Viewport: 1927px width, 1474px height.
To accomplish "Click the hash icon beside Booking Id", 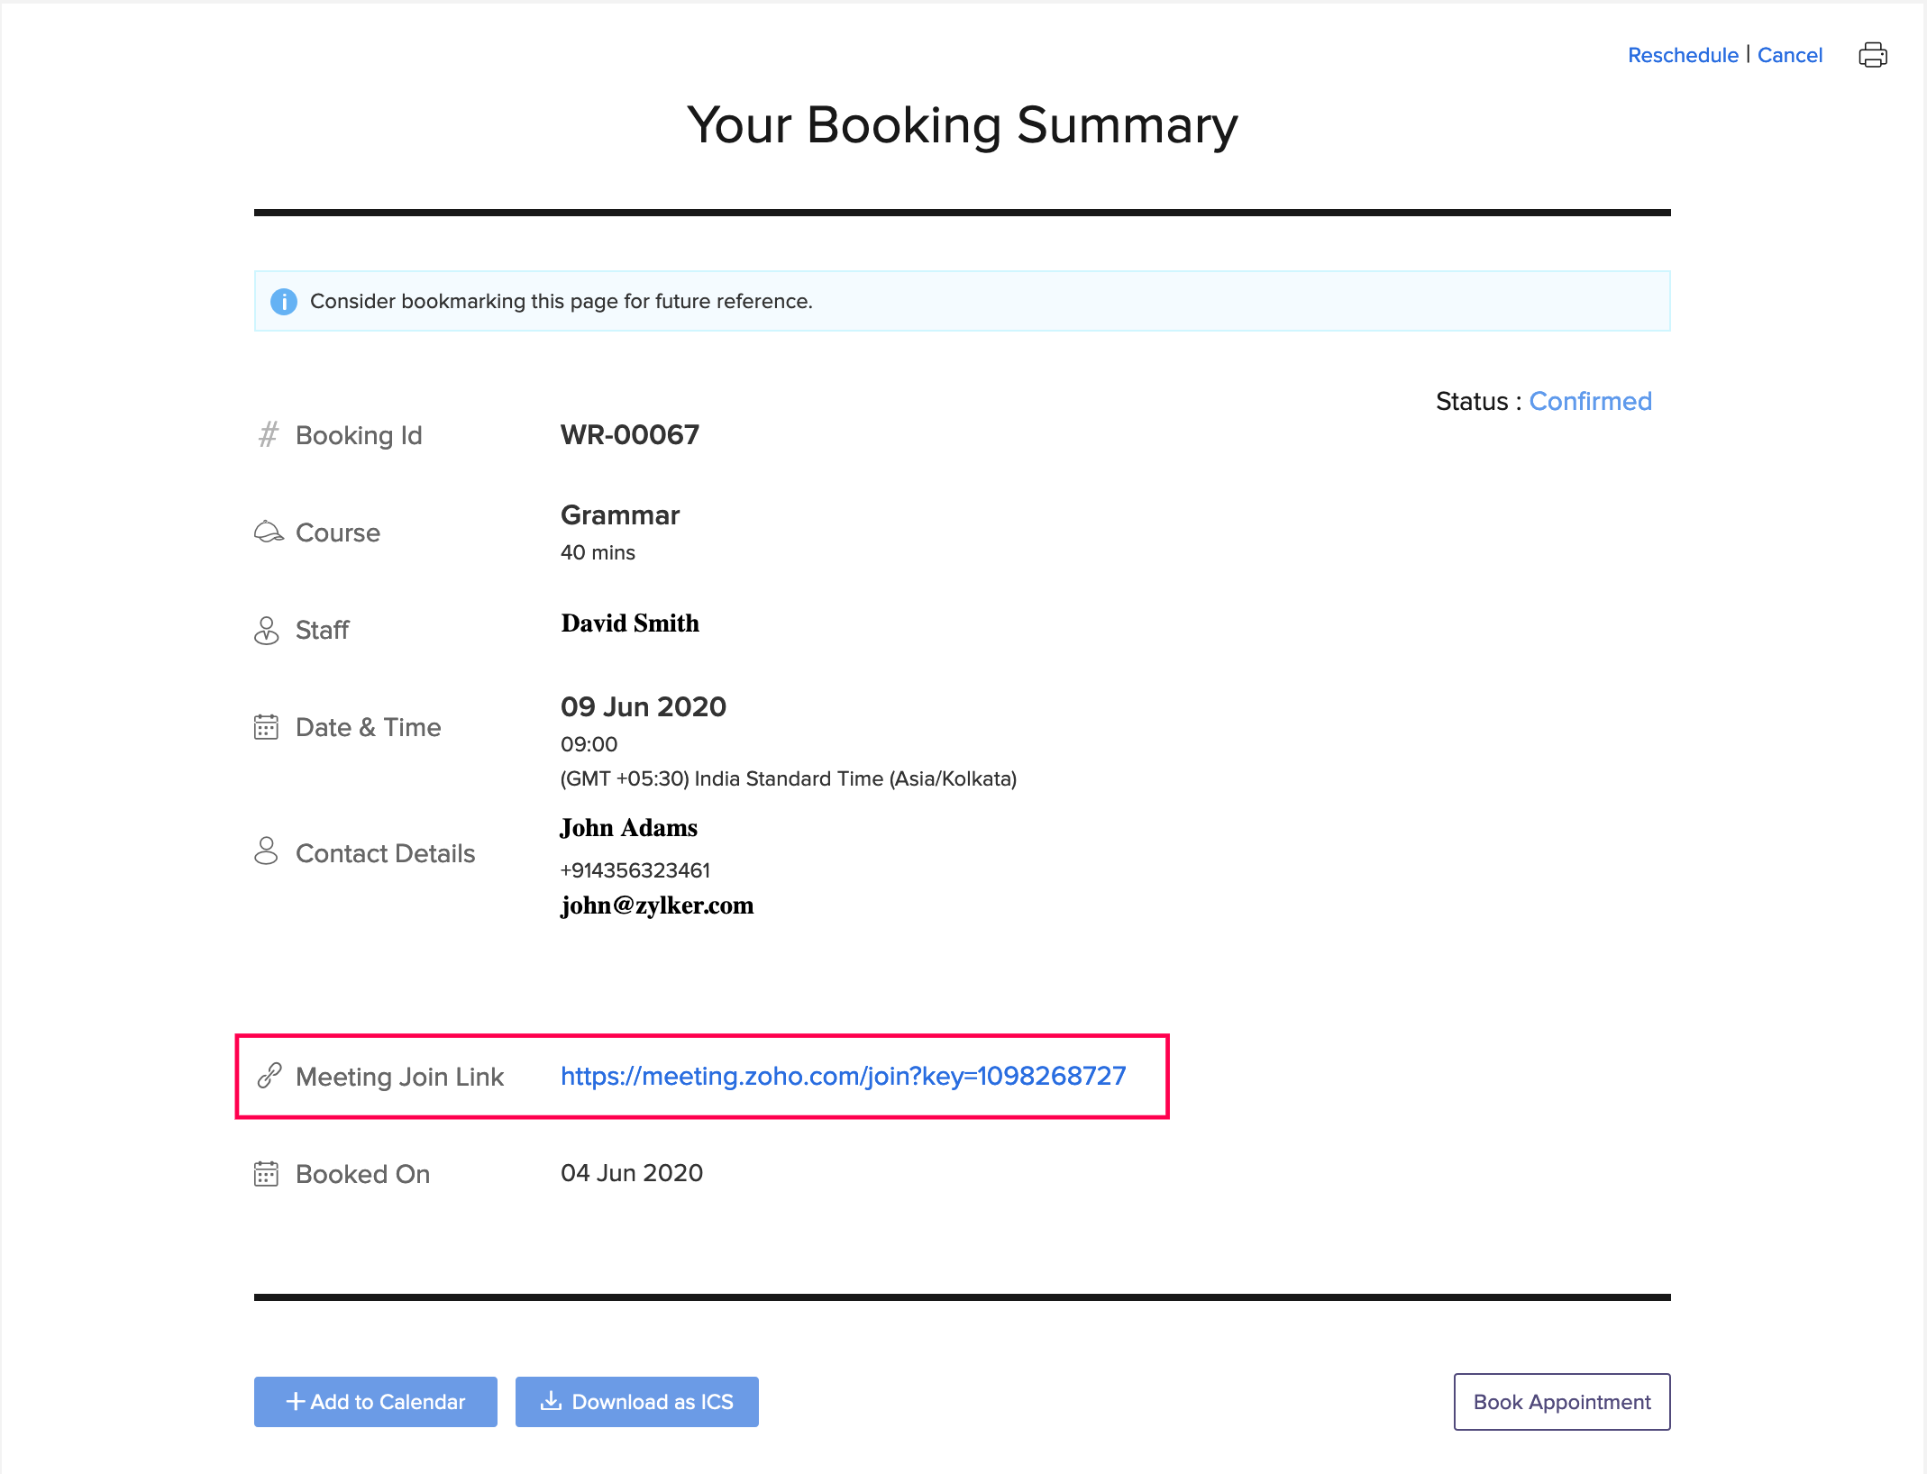I will click(268, 435).
